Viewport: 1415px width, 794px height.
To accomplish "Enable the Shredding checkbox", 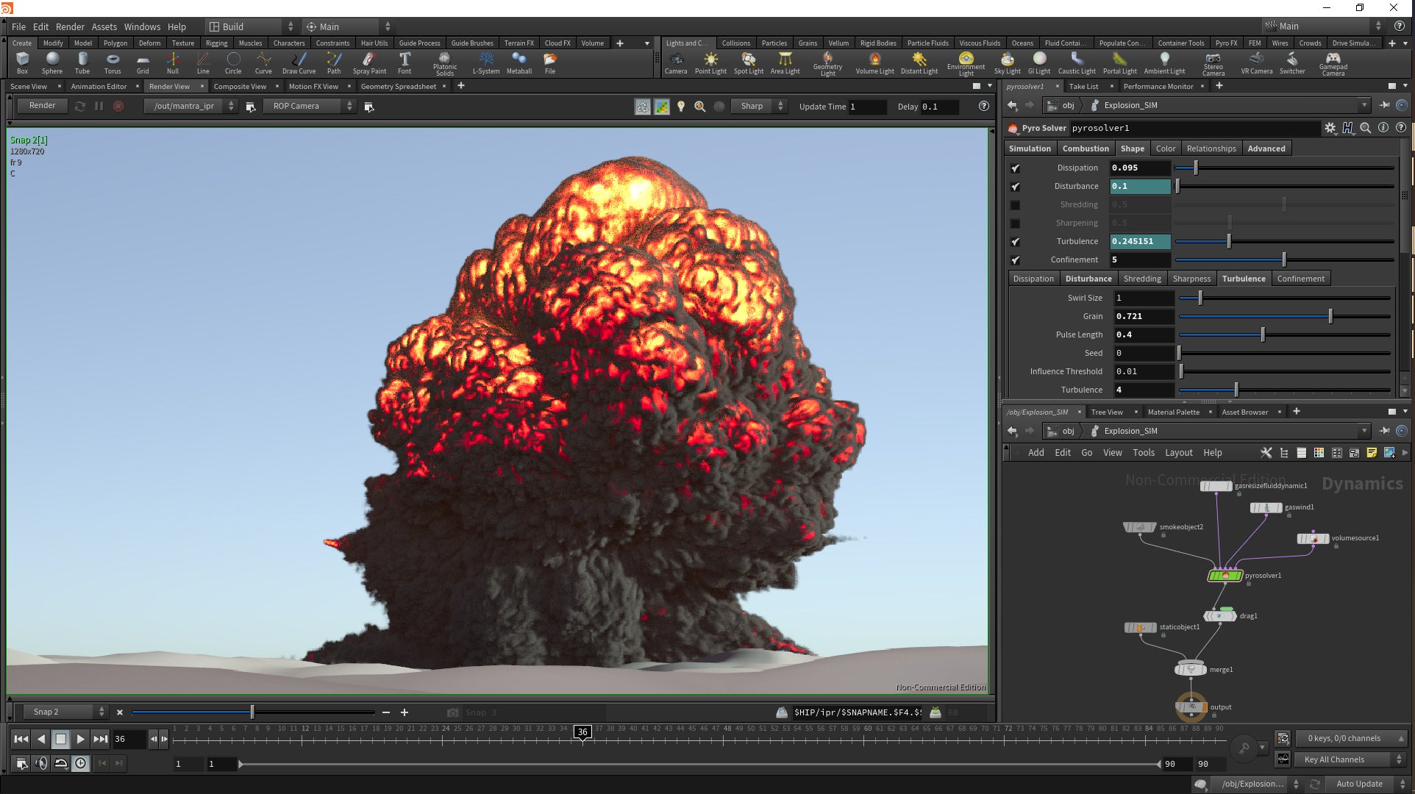I will coord(1015,205).
